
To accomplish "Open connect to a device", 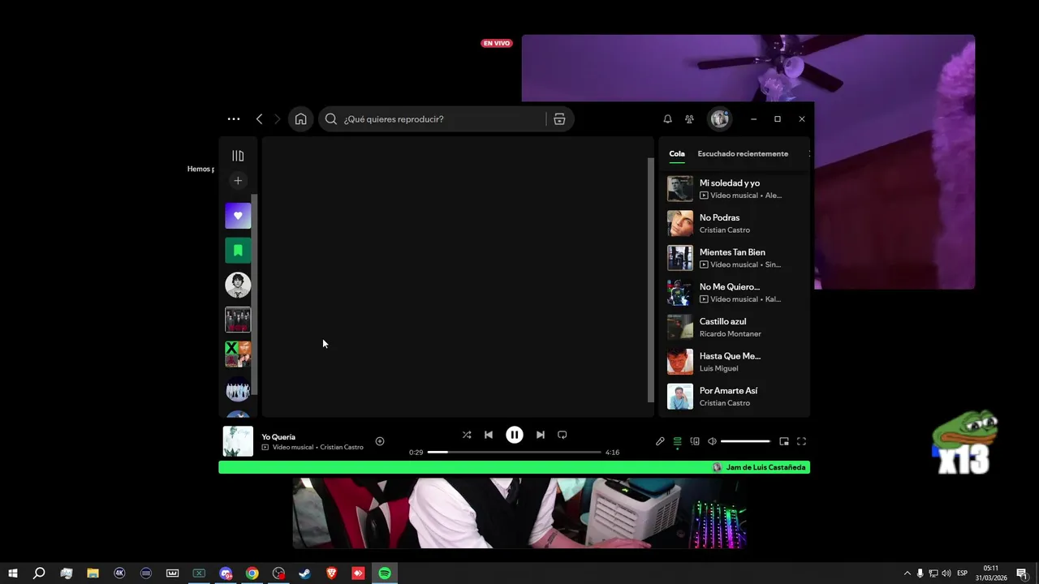I will [695, 441].
